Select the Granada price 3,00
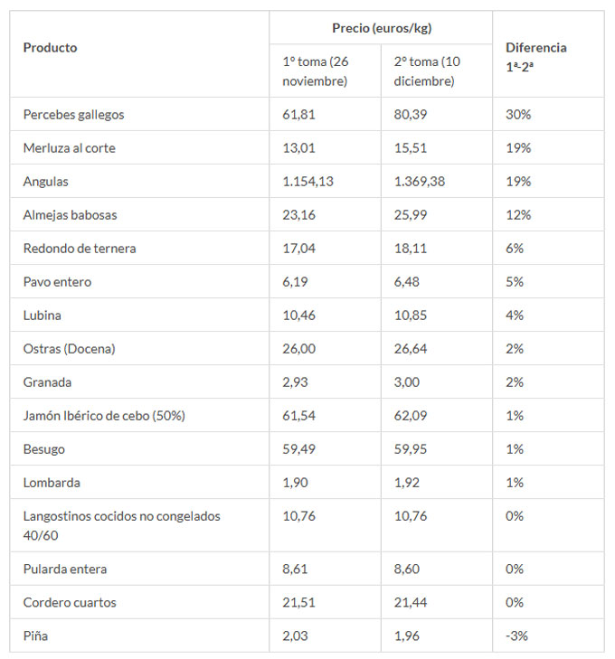 coord(407,382)
